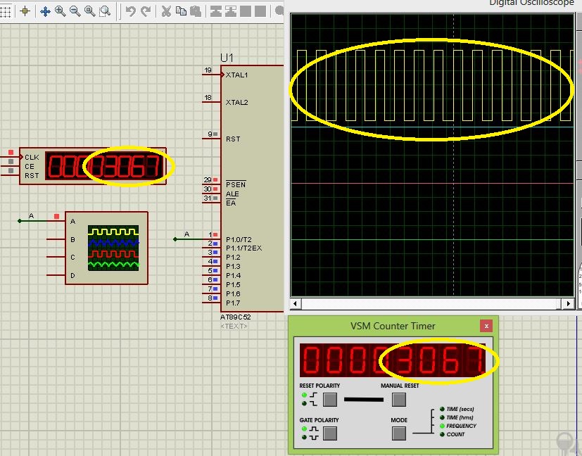Screen dimensions: 582x456
Task: Click the block move toolbar icon
Action: pos(231,11)
